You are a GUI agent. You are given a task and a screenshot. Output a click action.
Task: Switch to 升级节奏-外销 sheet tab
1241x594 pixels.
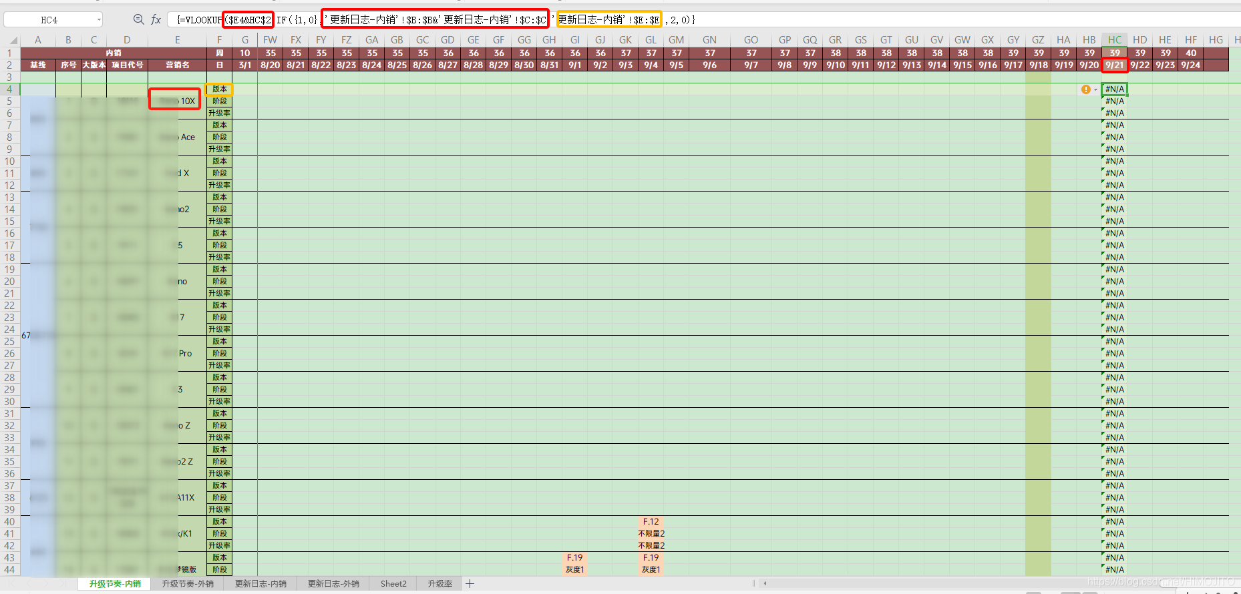click(x=188, y=584)
